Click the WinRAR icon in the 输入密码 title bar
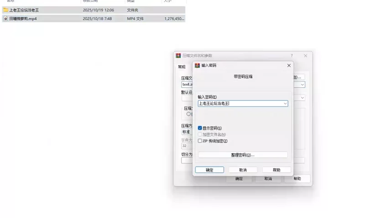Image resolution: width=365 pixels, height=218 pixels. [197, 66]
